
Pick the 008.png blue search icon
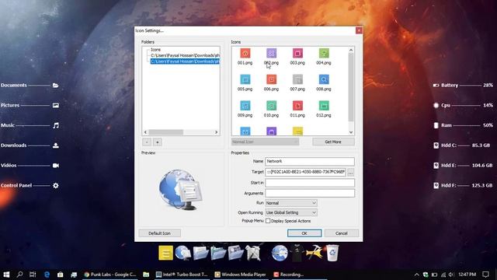click(324, 79)
